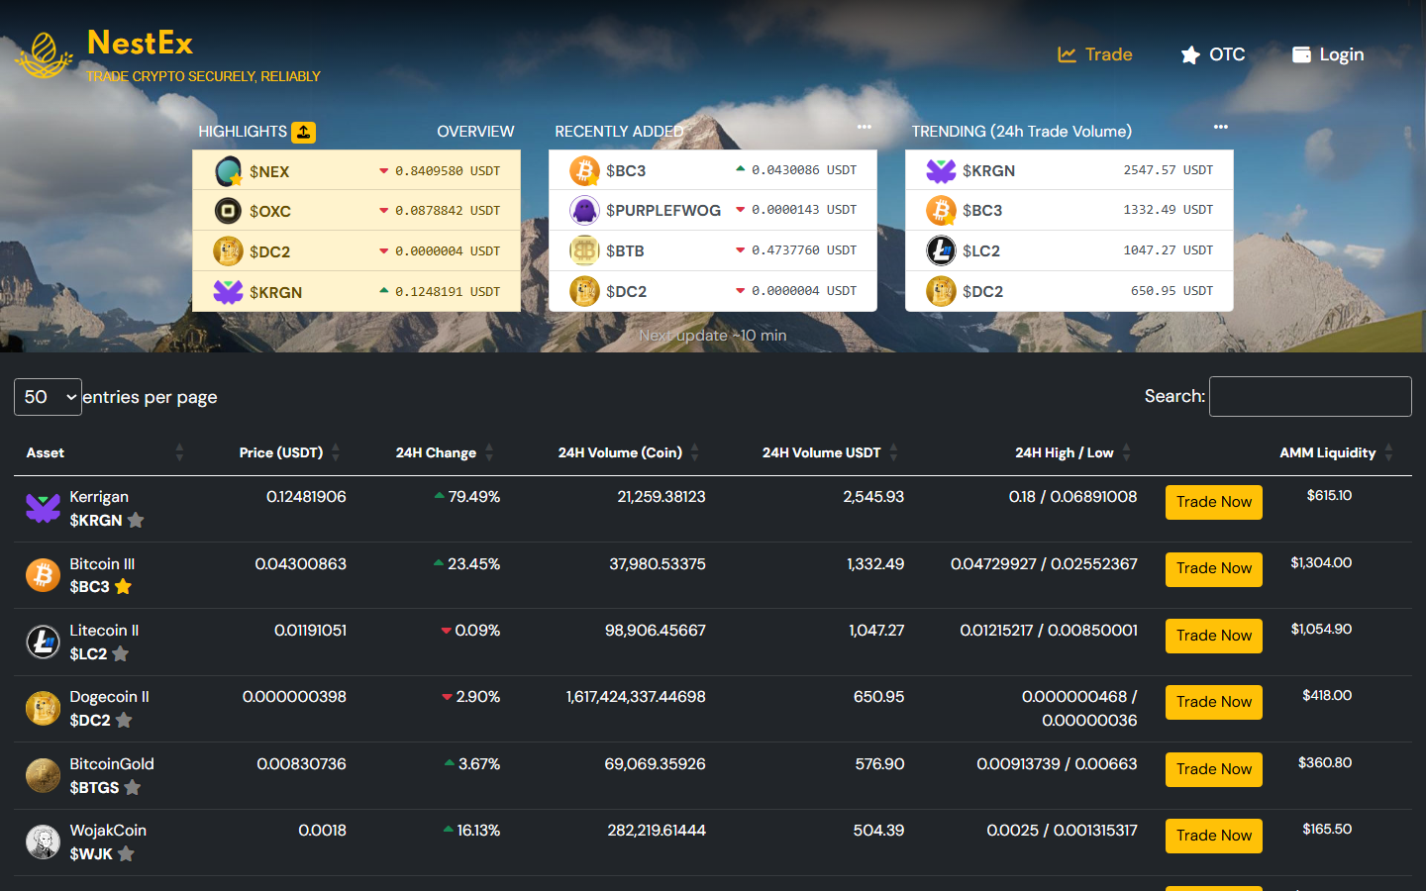Open the entries per page dropdown

click(48, 397)
